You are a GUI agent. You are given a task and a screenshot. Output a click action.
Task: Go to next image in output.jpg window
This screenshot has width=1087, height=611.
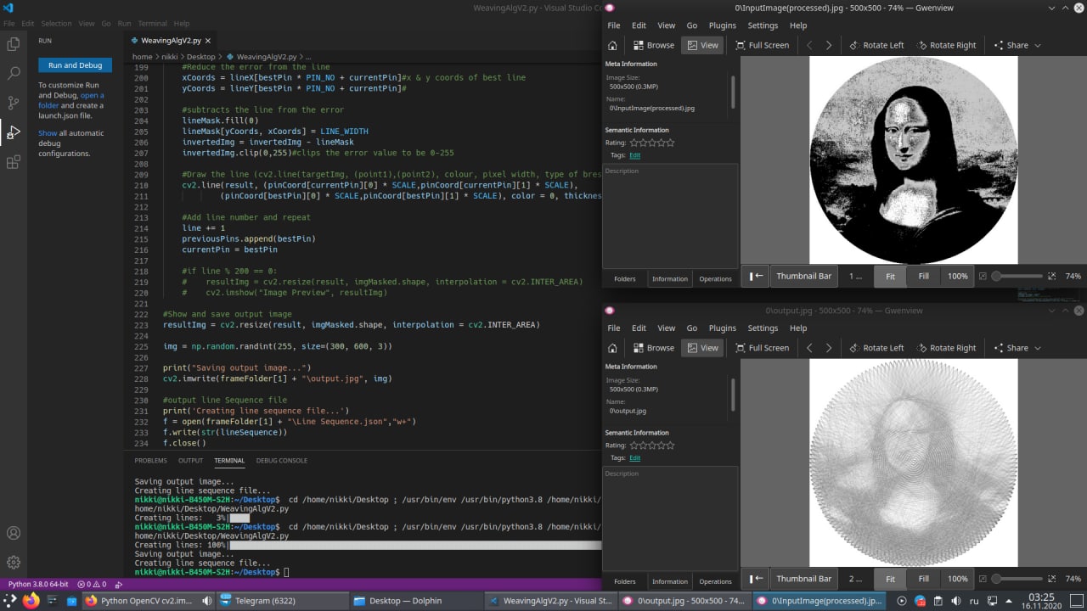click(829, 348)
